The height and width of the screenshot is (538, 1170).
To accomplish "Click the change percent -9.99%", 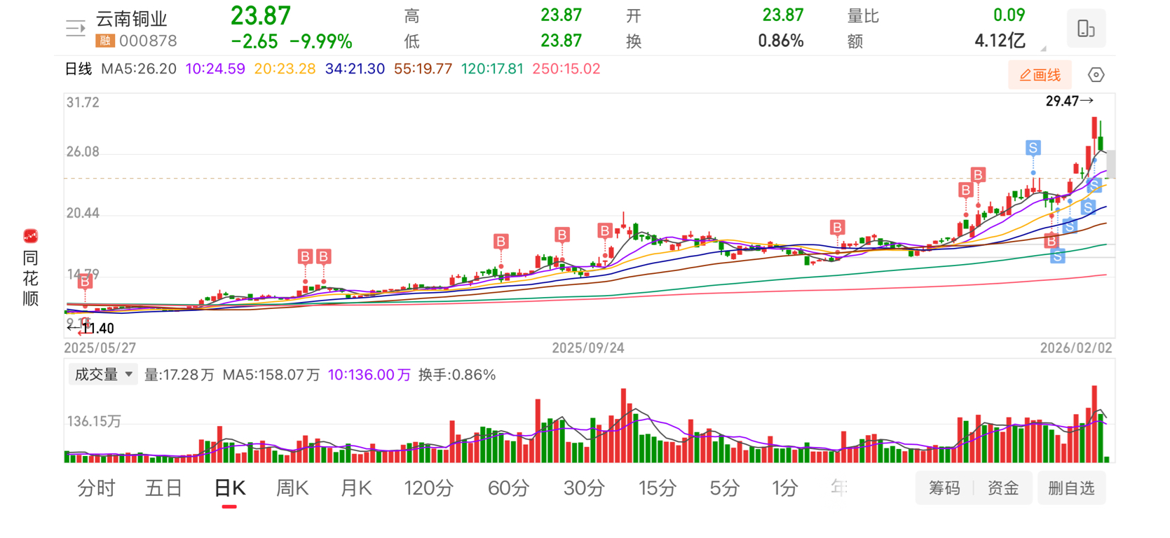I will point(321,41).
